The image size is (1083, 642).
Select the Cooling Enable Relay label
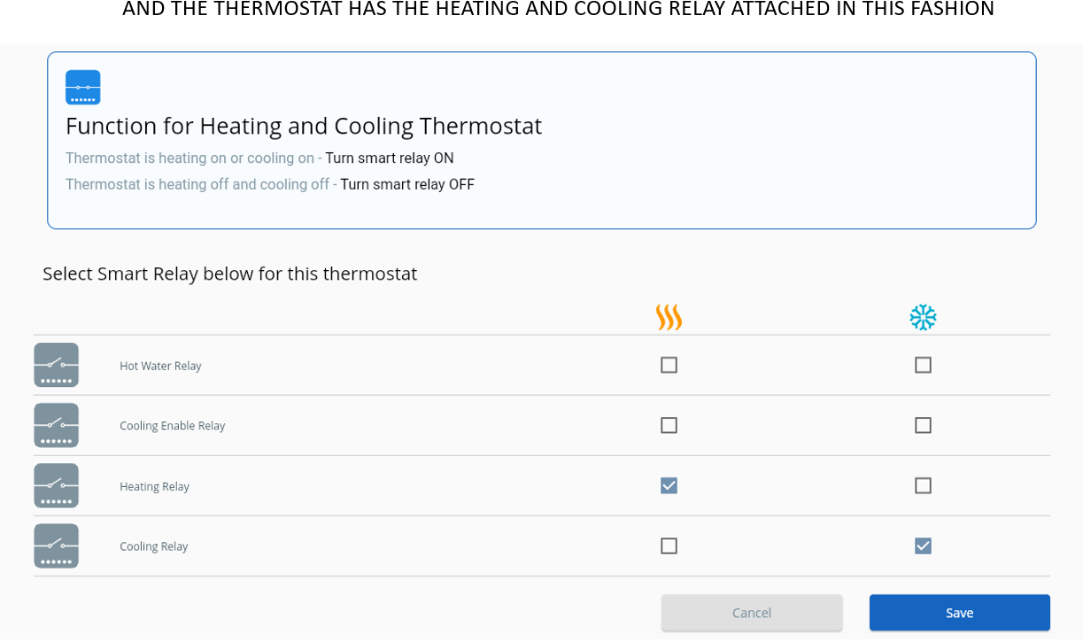173,426
